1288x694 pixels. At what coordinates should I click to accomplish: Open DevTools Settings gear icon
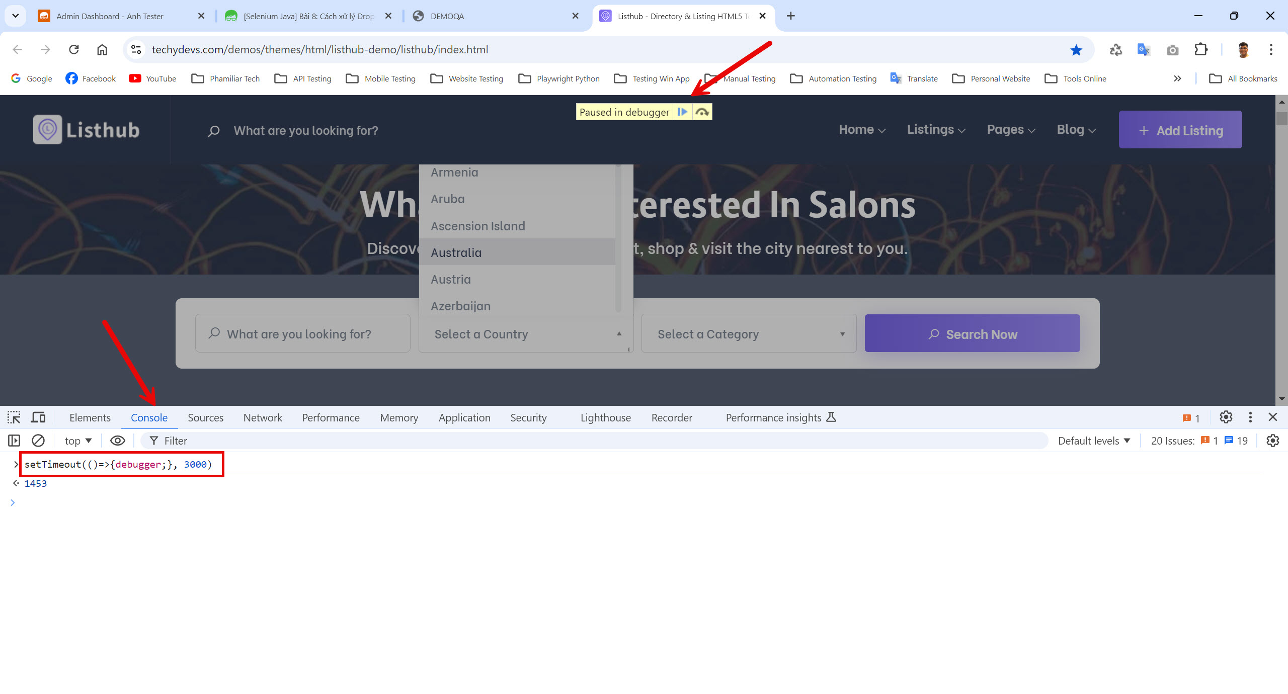point(1227,417)
